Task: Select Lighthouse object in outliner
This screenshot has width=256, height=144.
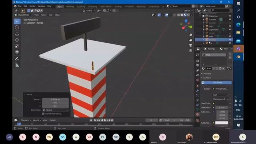Action: [x=214, y=30]
